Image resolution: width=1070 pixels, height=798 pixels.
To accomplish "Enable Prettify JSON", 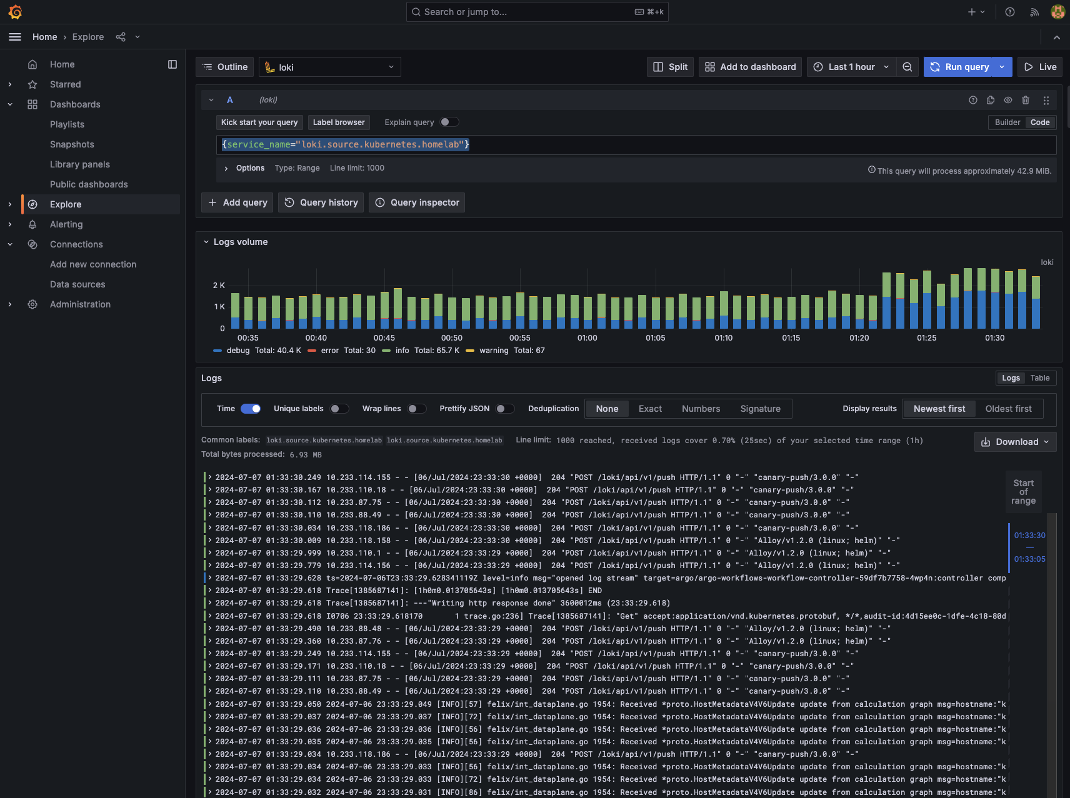I will coord(506,408).
